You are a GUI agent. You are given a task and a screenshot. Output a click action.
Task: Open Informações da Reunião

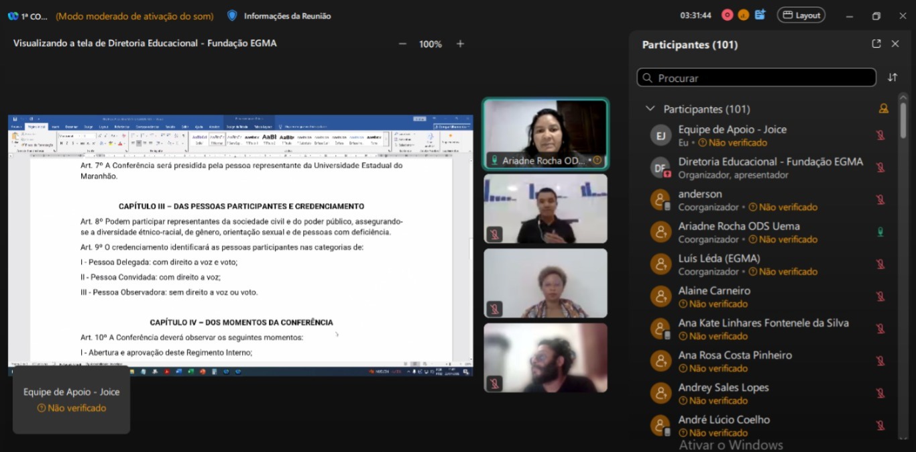tap(287, 16)
